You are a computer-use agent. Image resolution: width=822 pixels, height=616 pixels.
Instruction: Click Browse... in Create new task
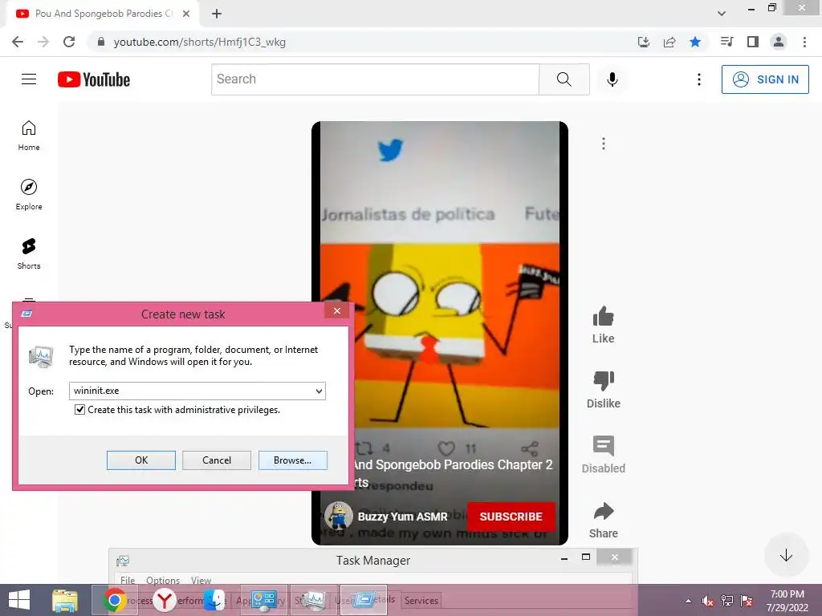click(292, 460)
